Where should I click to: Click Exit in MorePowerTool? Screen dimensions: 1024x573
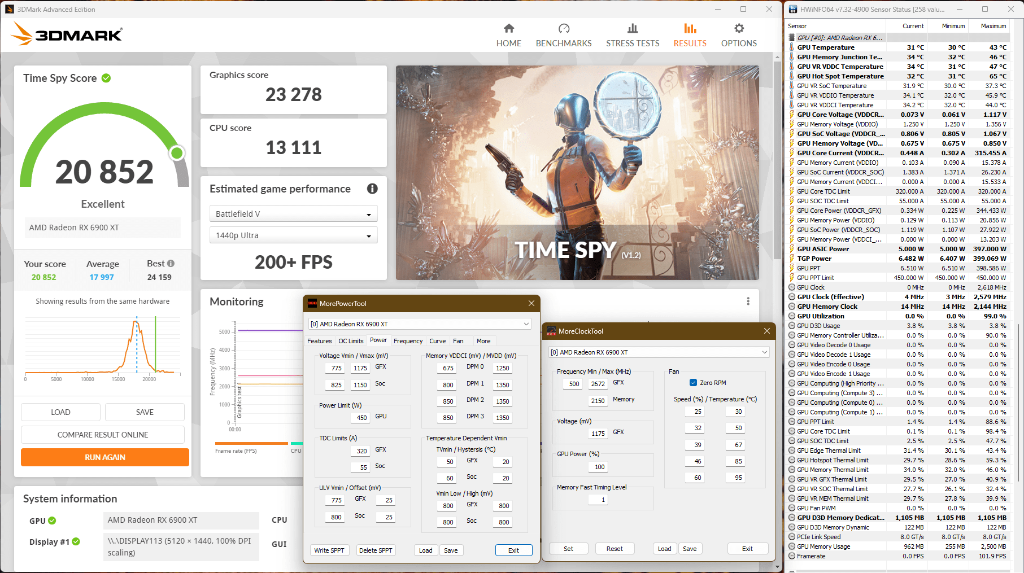(x=513, y=550)
